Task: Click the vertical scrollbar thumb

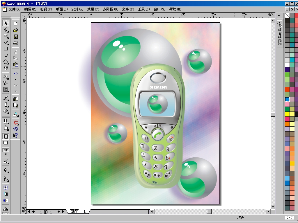Action: 273,114
